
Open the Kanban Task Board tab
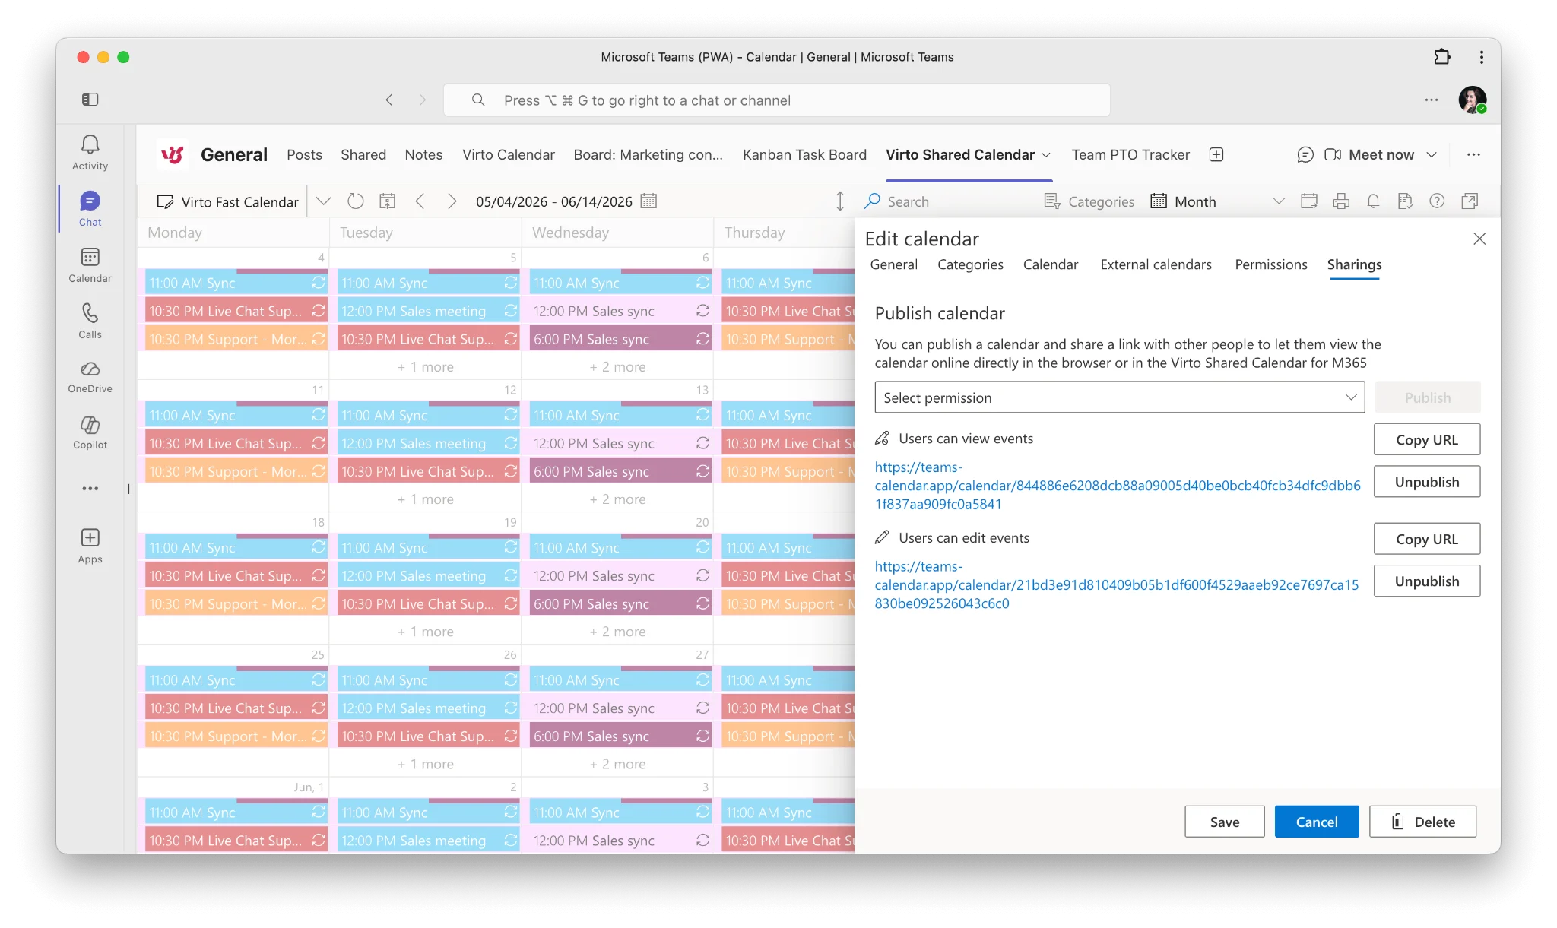(x=804, y=154)
